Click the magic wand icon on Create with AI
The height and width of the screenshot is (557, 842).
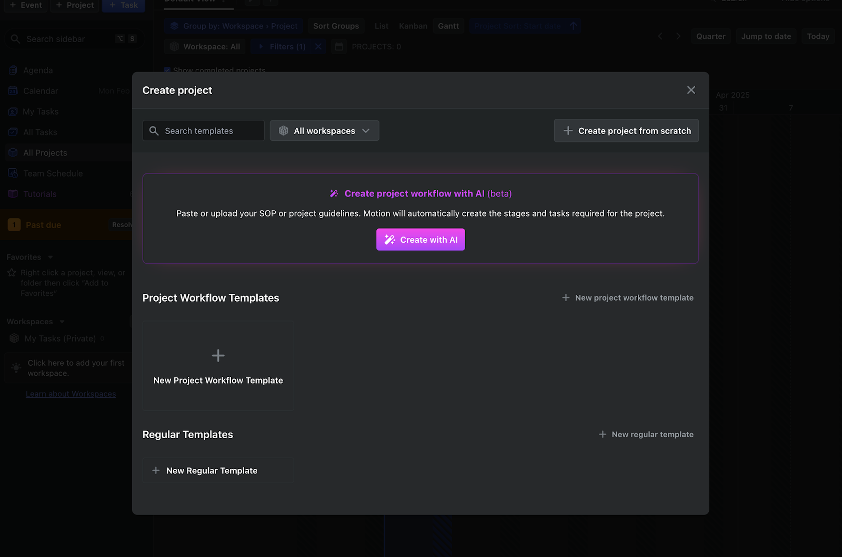[x=389, y=240]
